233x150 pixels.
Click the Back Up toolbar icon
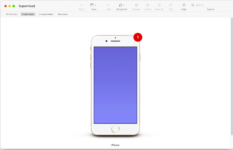coord(159,5)
